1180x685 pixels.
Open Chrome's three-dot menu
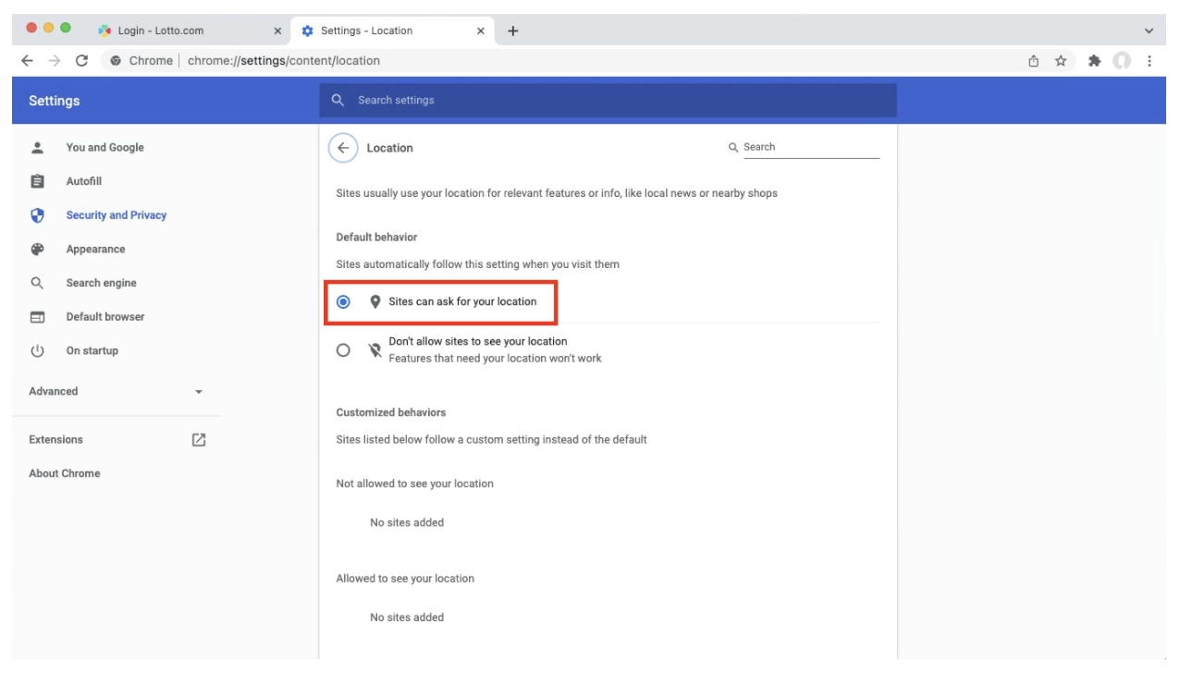pos(1149,61)
